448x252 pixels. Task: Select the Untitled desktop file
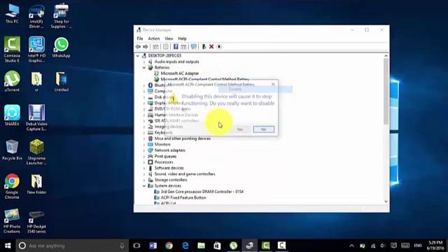pyautogui.click(x=61, y=82)
